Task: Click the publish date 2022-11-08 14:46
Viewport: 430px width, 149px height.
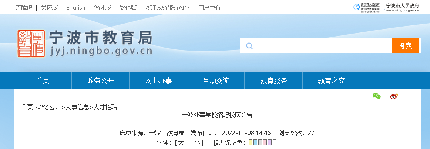Action: pos(246,133)
